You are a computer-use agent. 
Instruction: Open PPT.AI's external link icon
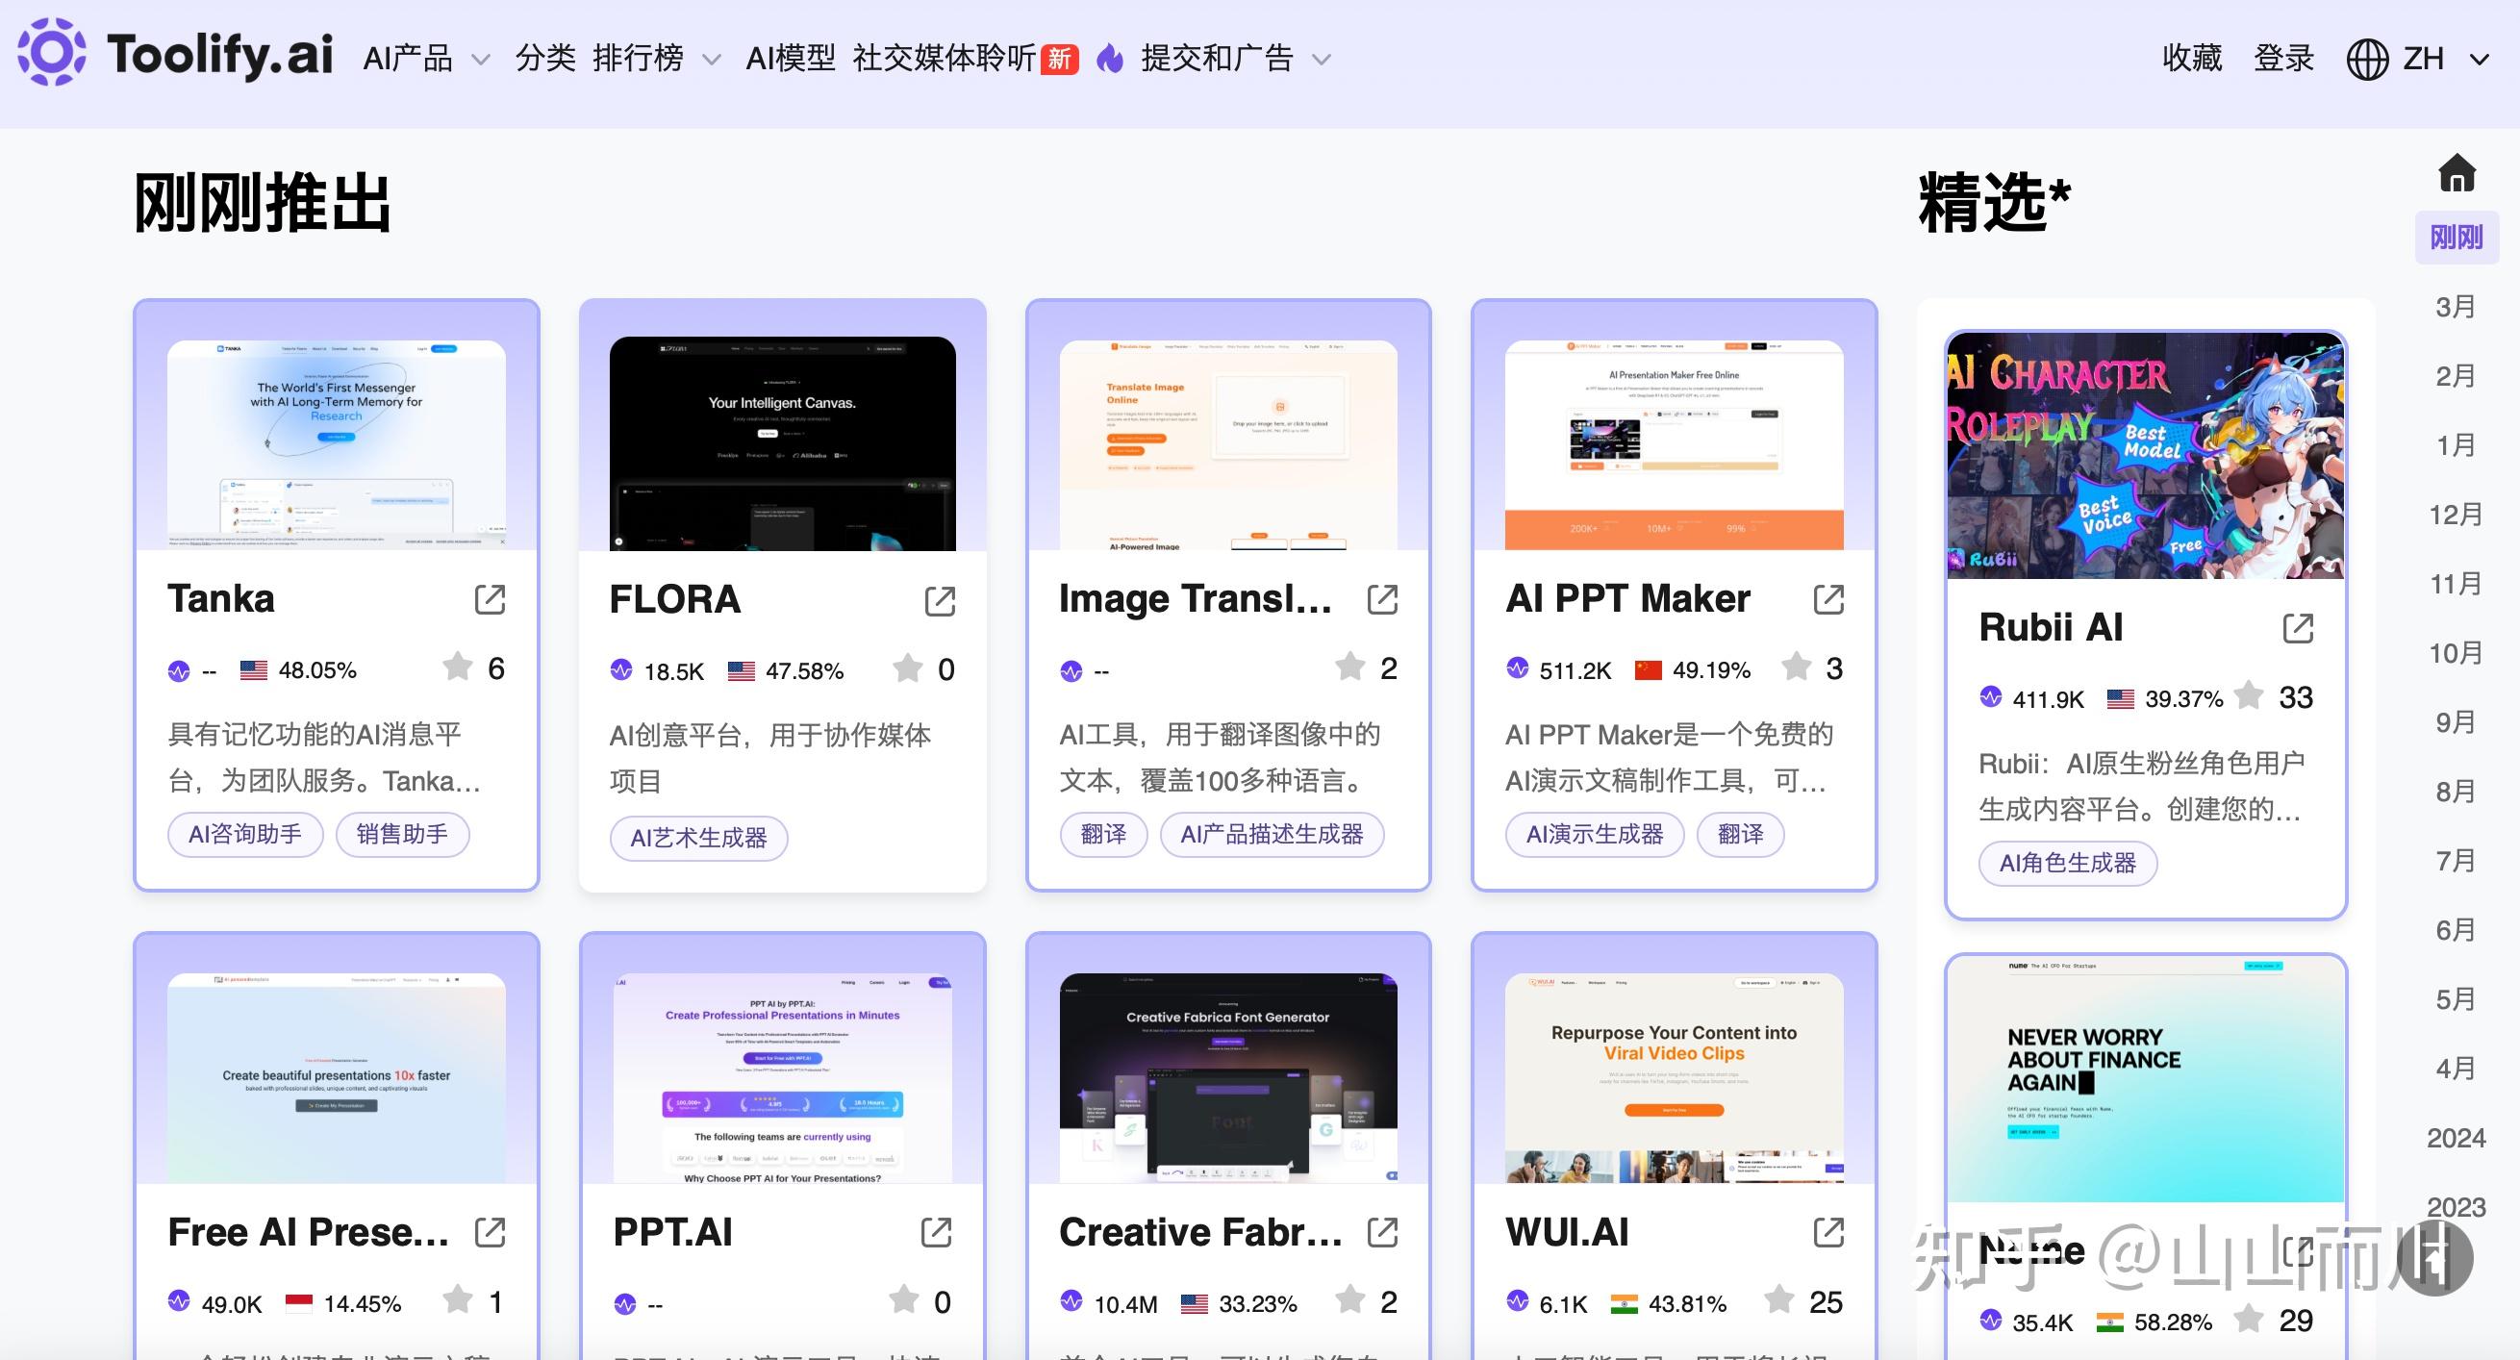coord(936,1233)
